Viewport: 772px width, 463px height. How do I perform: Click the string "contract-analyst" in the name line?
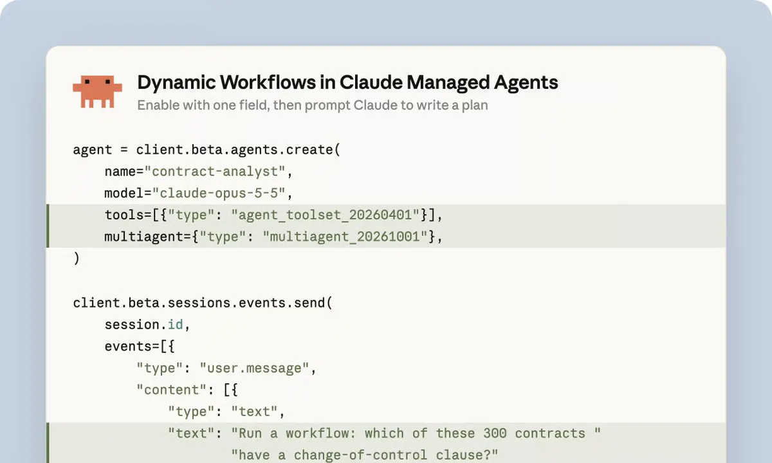point(215,172)
